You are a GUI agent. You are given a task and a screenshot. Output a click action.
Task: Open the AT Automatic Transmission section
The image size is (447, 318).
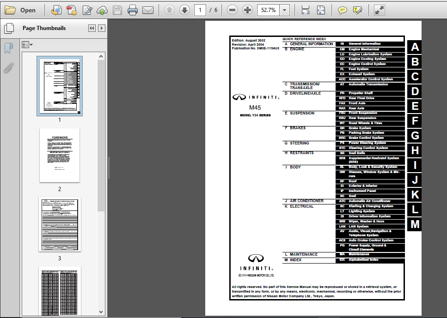pyautogui.click(x=370, y=86)
